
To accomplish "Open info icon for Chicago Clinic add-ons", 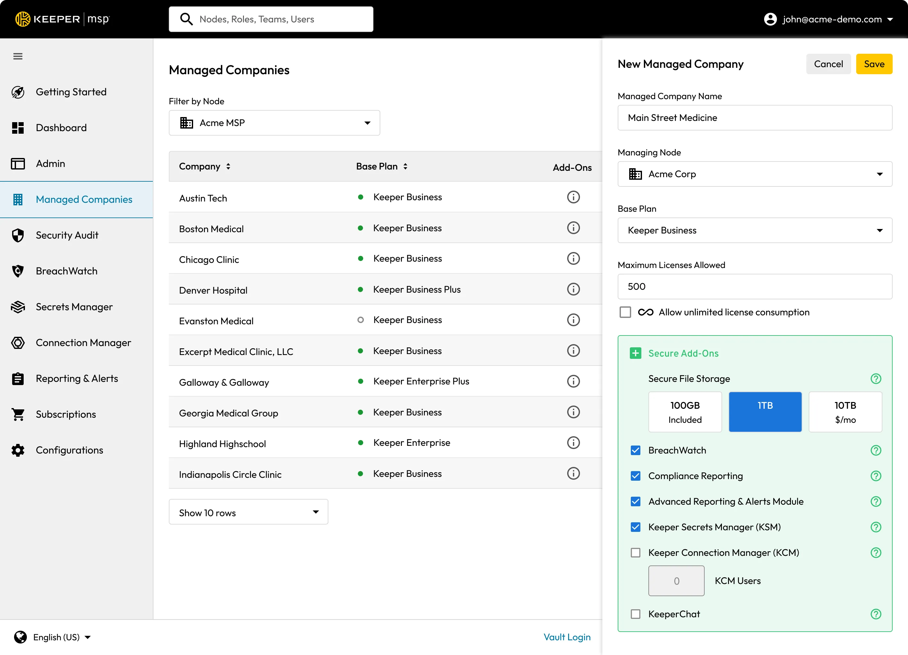I will click(x=573, y=259).
